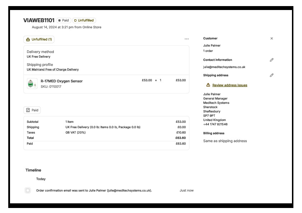Click the box icon in Unfulfilled (1) badge
The image size is (302, 213).
28,39
